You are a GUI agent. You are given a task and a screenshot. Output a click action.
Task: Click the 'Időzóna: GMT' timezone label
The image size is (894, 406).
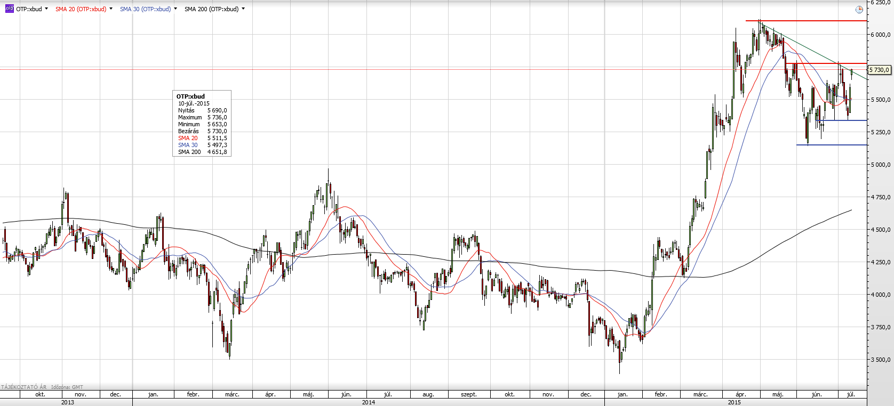pyautogui.click(x=67, y=387)
